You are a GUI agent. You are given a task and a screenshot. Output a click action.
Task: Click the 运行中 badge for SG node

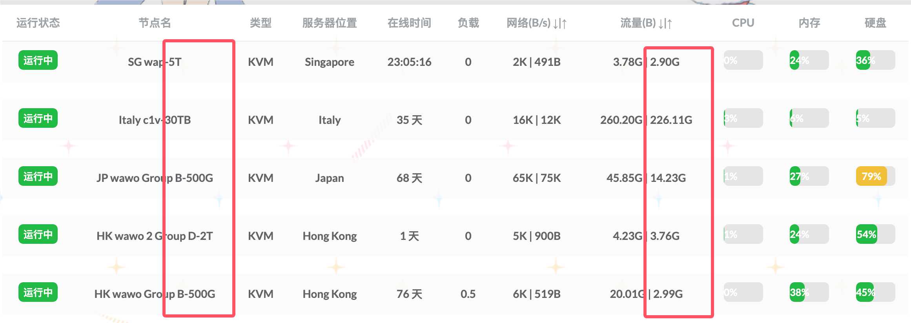(x=38, y=60)
